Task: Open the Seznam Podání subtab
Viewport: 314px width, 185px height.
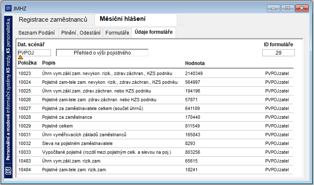Action: 36,33
